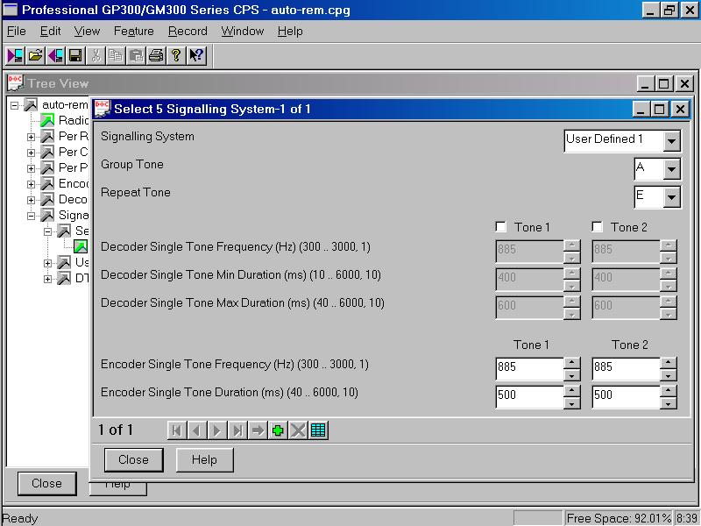Click Help in the Signalling System dialog
This screenshot has width=701, height=526.
tap(204, 459)
